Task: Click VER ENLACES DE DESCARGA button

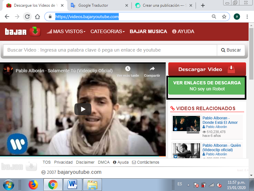Action: [207, 86]
